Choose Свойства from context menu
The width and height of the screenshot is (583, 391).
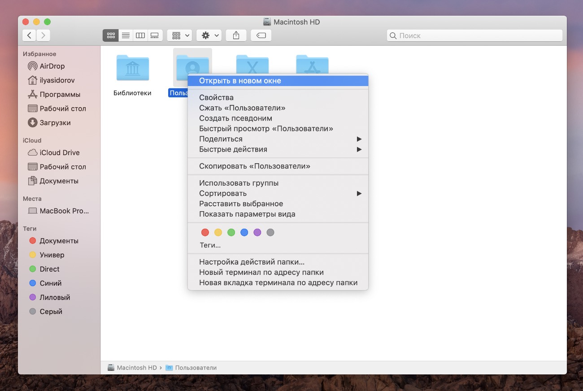278,97
